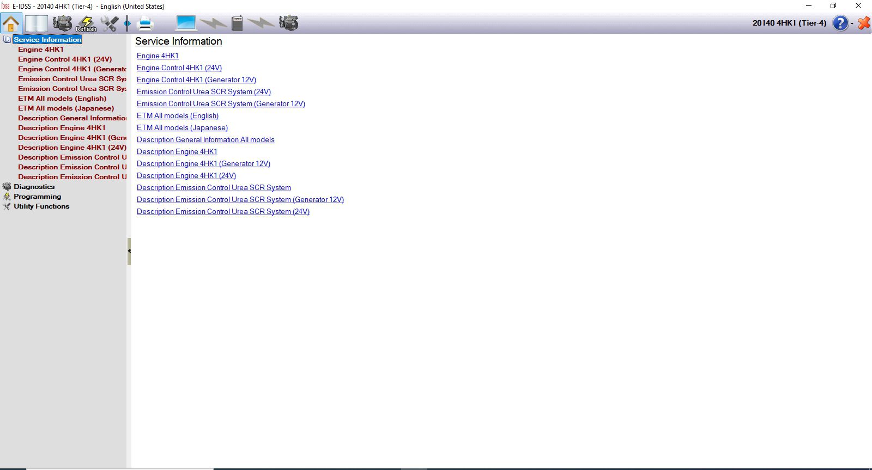The image size is (872, 470).
Task: Click the blue diamond splitter icon
Action: coord(128,23)
